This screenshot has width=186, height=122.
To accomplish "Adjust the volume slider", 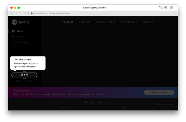I will click(168, 104).
